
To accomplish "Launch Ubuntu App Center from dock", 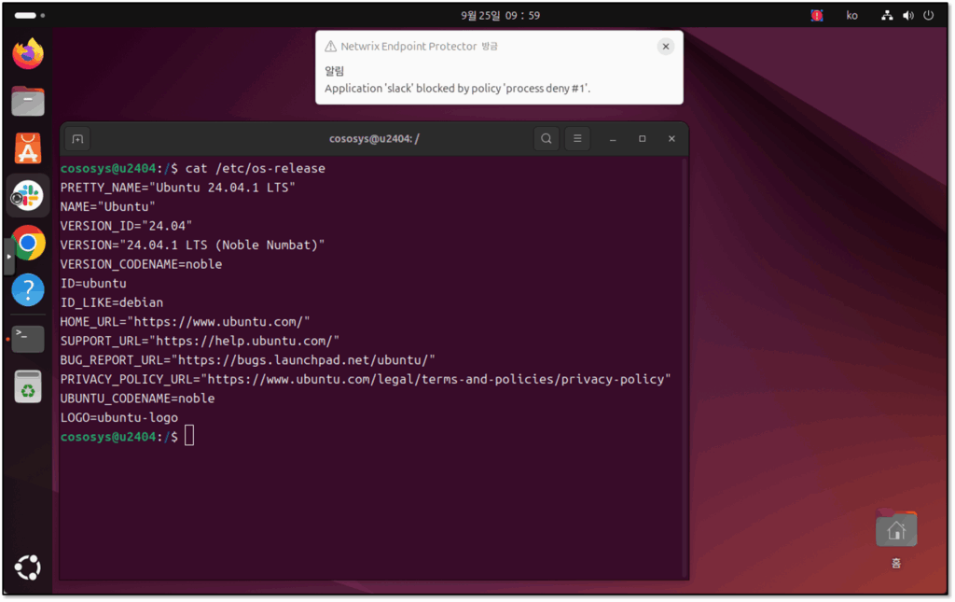I will pyautogui.click(x=28, y=148).
